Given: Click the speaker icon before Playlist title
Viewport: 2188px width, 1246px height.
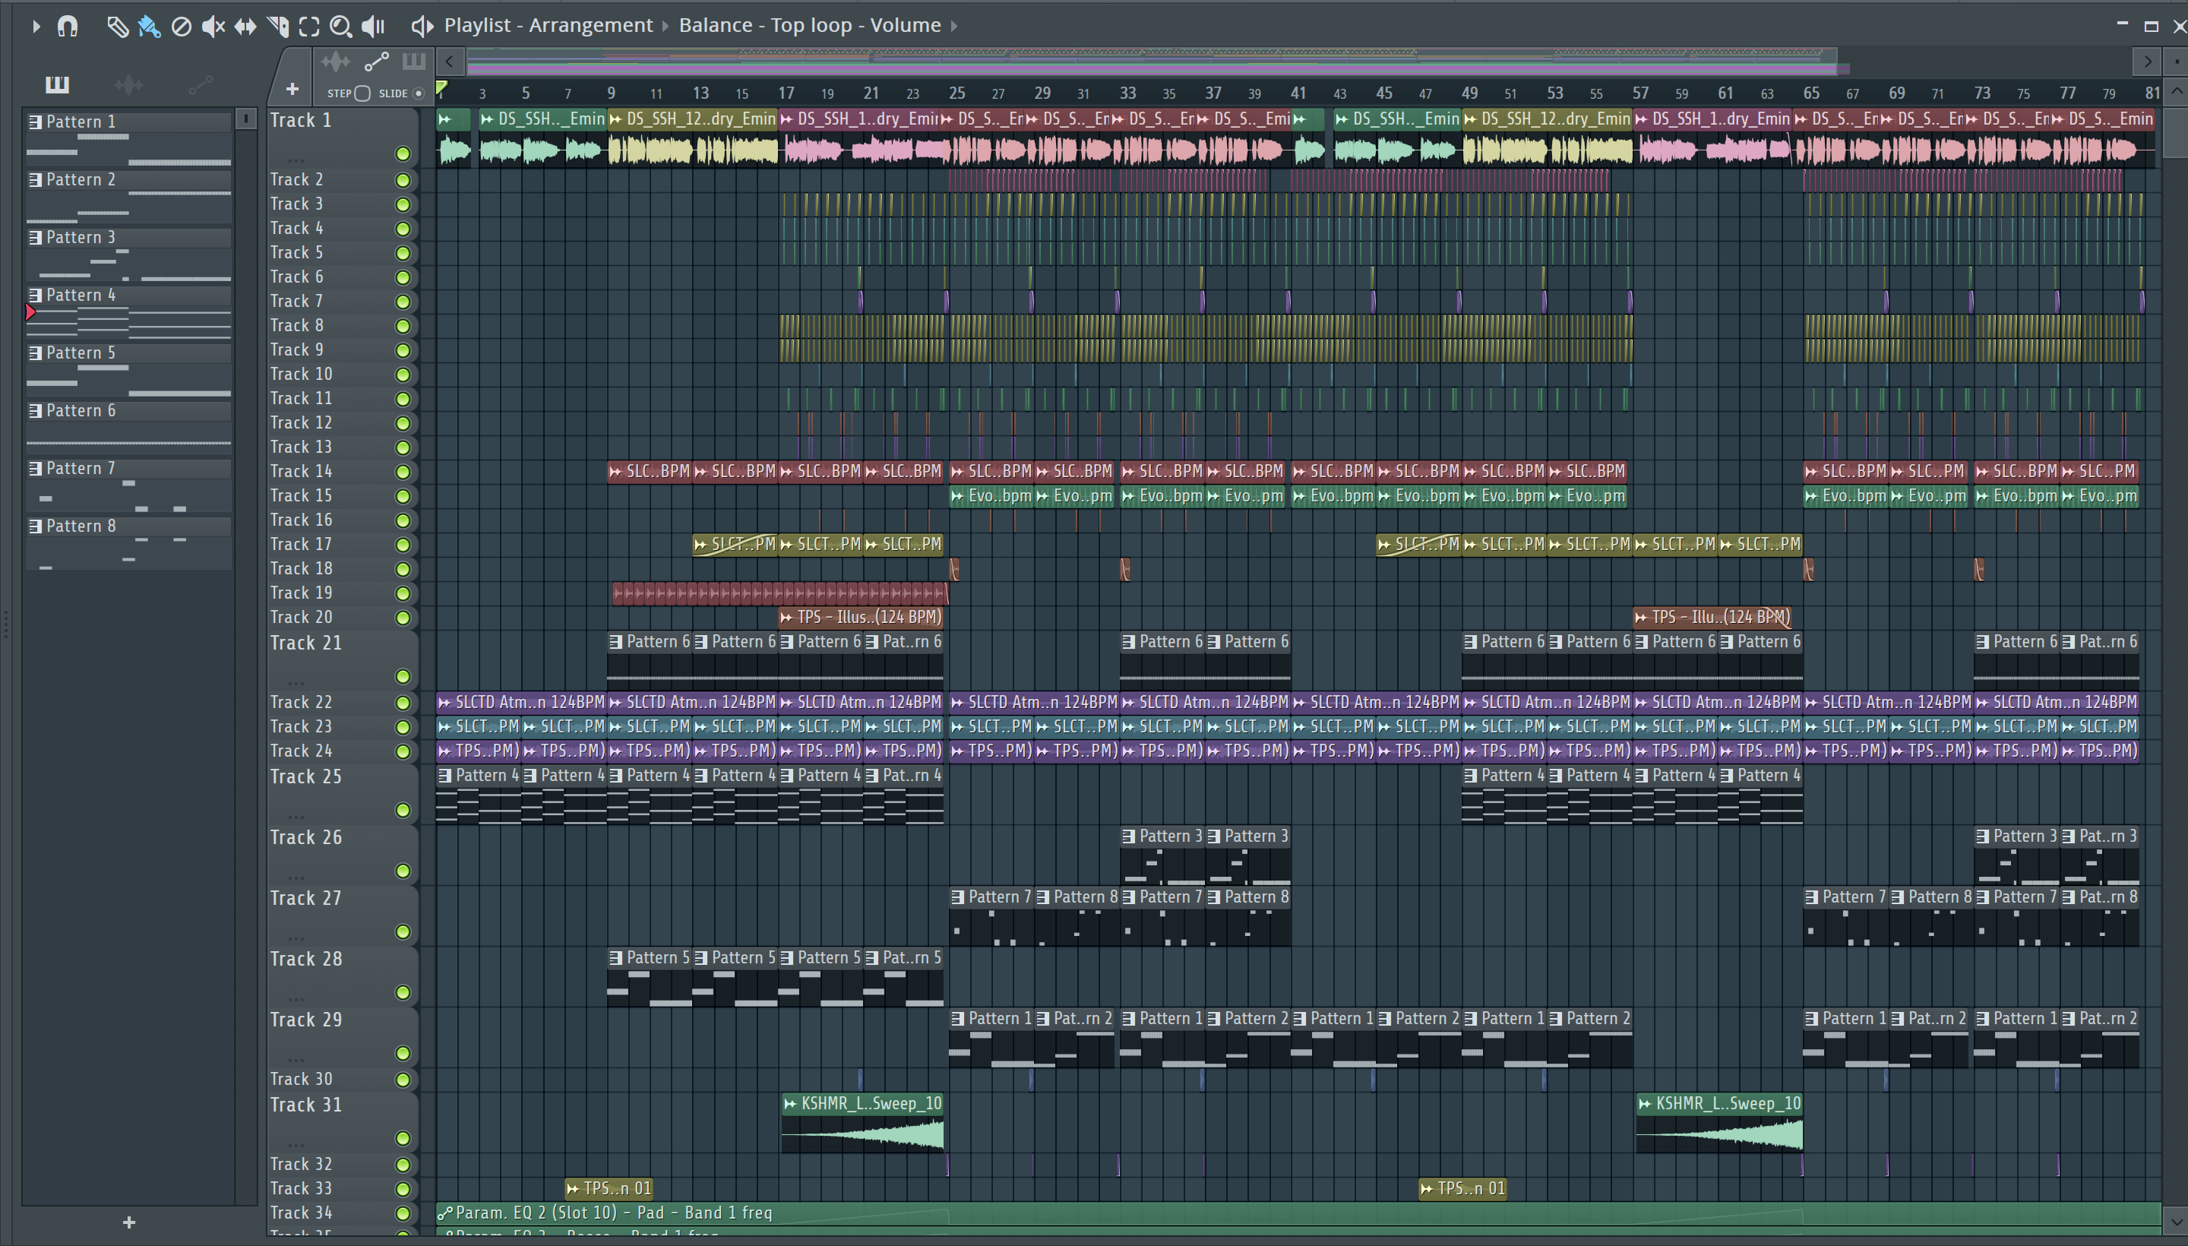Looking at the screenshot, I should point(422,26).
